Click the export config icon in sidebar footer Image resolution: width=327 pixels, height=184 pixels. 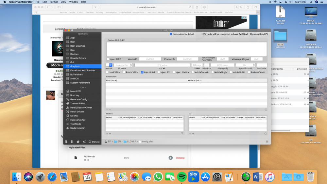tap(72, 142)
